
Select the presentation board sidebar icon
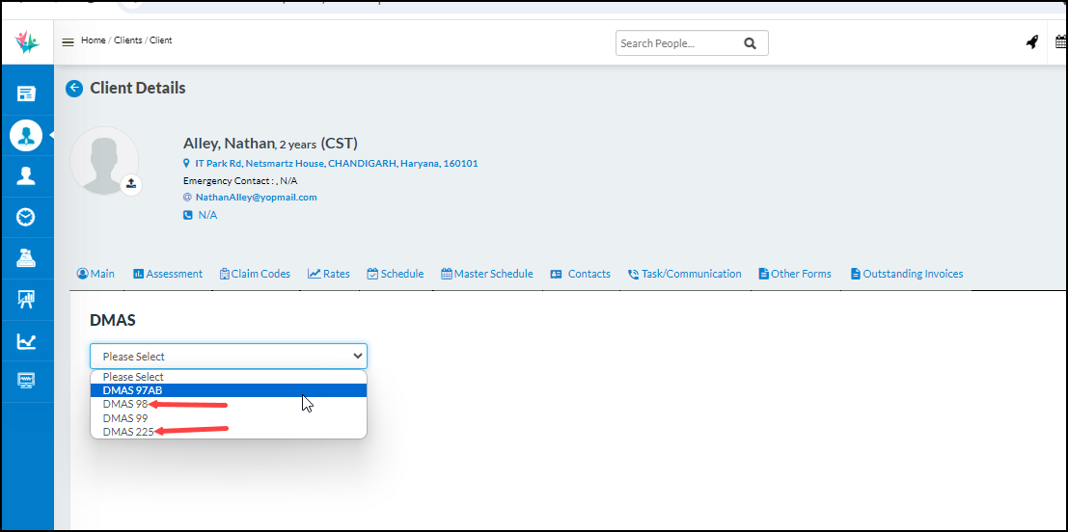pyautogui.click(x=26, y=300)
